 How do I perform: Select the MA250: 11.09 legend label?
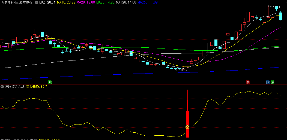147,2
